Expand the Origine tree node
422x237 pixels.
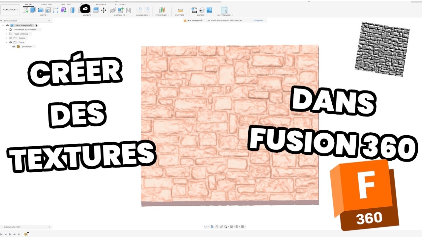(x=6, y=38)
